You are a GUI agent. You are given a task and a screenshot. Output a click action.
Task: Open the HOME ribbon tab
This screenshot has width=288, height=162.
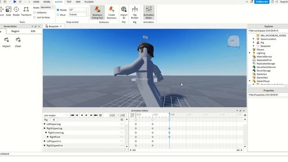(x=36, y=2)
